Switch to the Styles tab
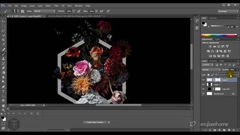The height and width of the screenshot is (135, 240). coord(217,39)
